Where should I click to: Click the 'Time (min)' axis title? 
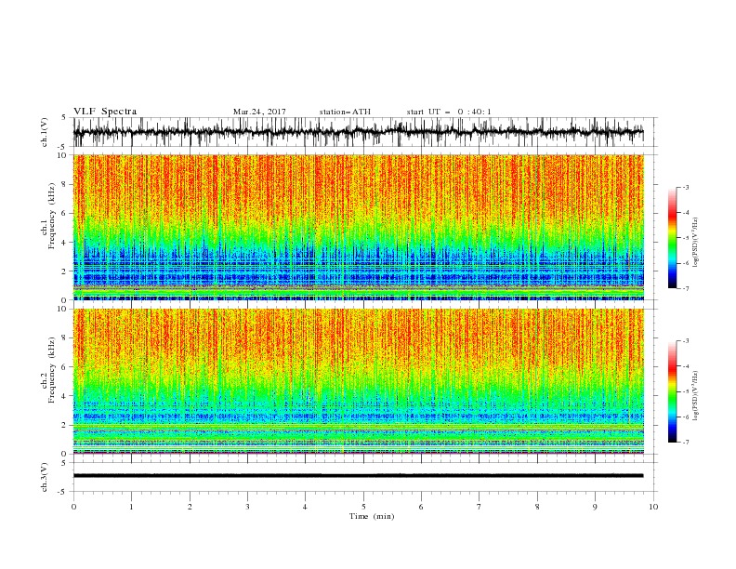pos(372,516)
